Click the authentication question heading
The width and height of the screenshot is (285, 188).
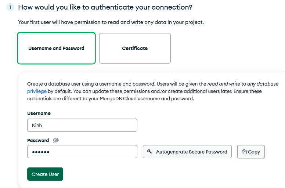click(x=105, y=7)
